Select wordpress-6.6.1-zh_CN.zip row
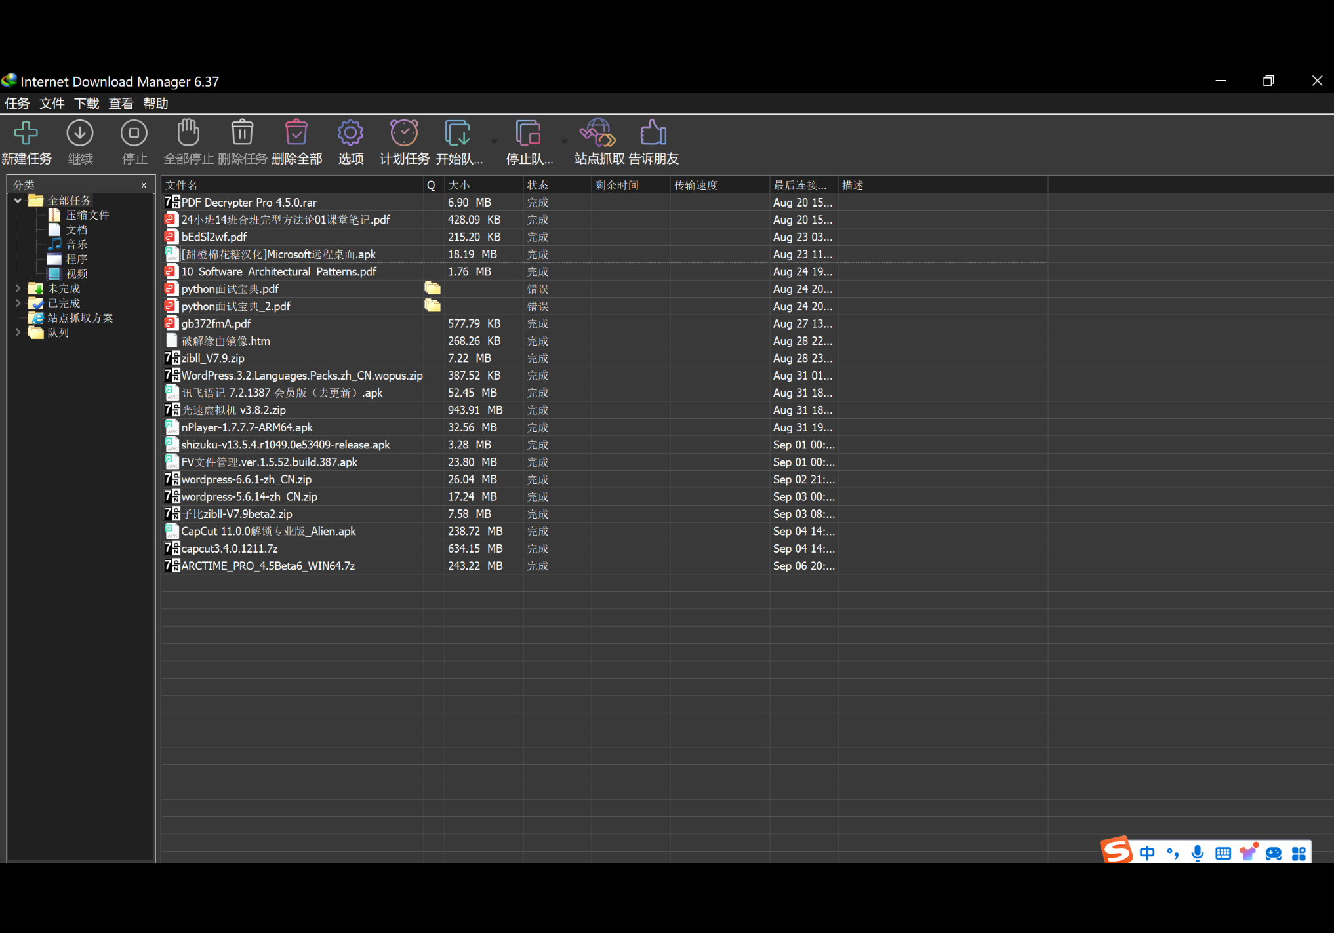This screenshot has width=1334, height=933. (x=604, y=479)
